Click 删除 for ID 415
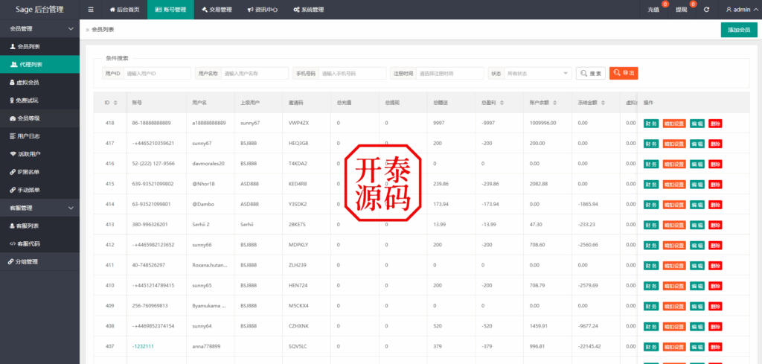The image size is (762, 364). (x=715, y=185)
